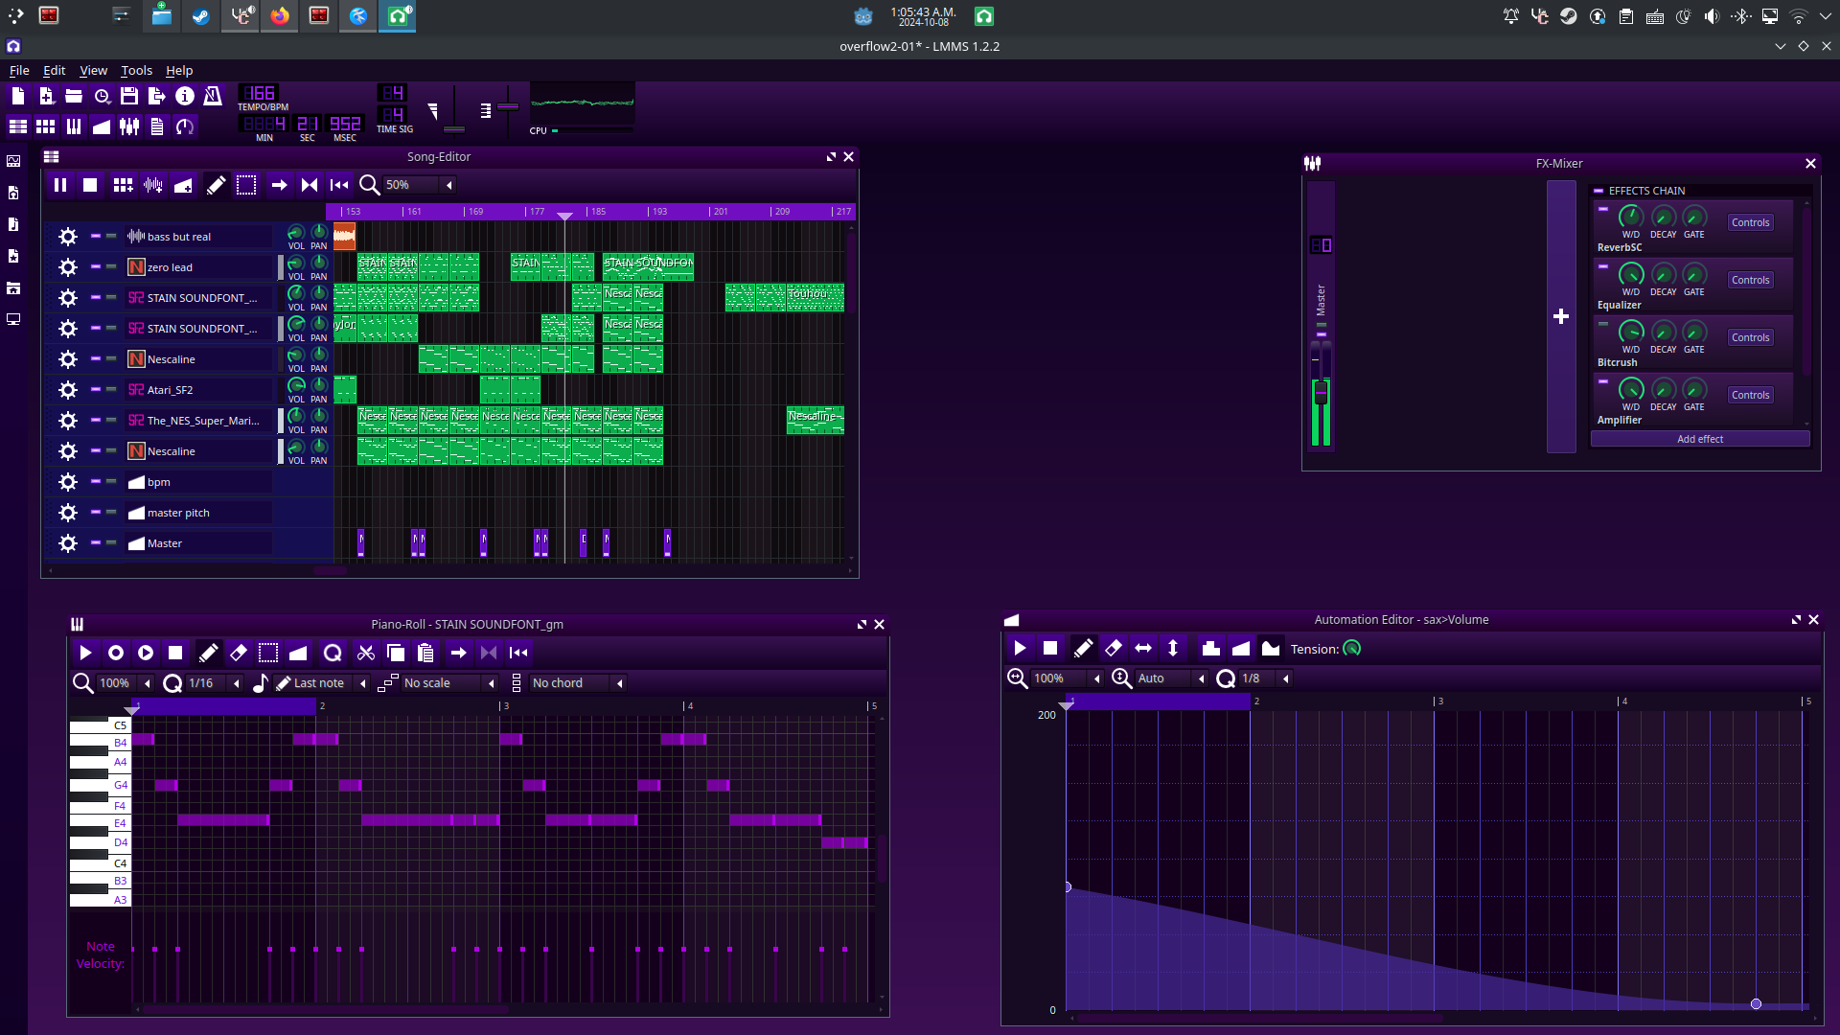Screen dimensions: 1840x1035
Task: Mute the 'zero lead' track
Action: pyautogui.click(x=96, y=266)
